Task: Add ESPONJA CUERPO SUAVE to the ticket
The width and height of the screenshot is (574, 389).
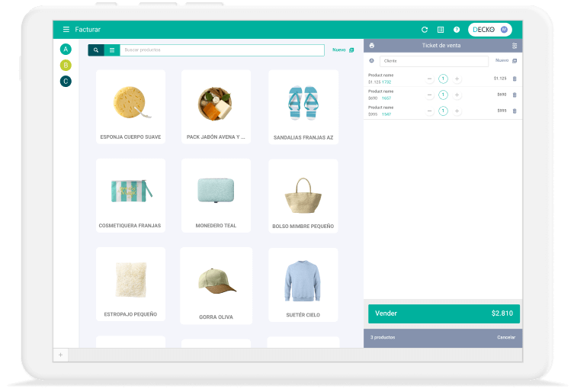Action: pyautogui.click(x=130, y=107)
